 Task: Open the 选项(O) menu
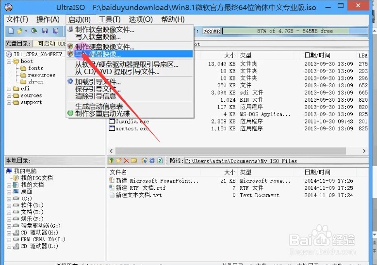click(141, 19)
